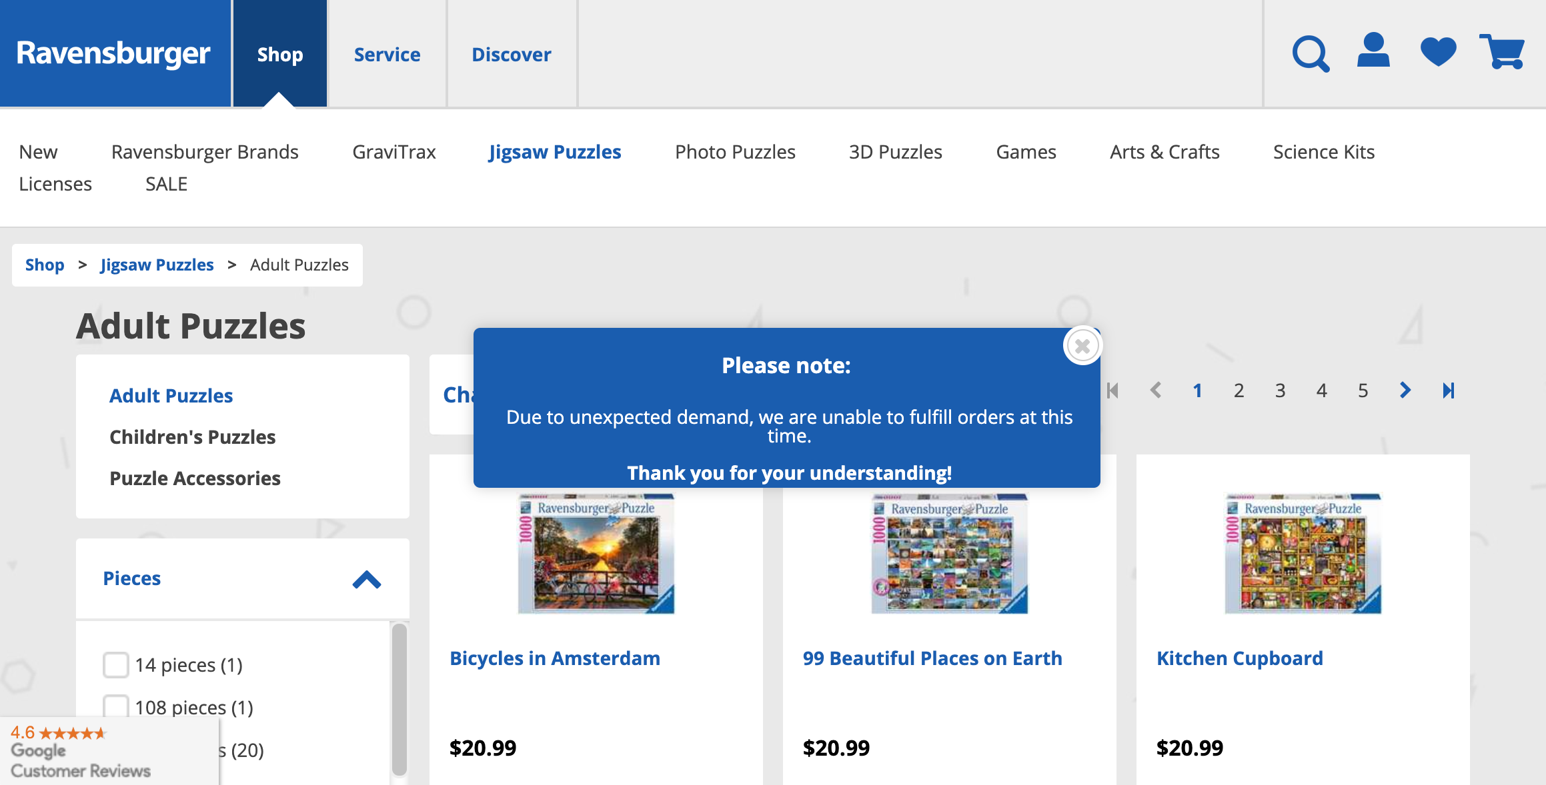Open the shopping cart icon
The height and width of the screenshot is (785, 1546).
(x=1502, y=51)
